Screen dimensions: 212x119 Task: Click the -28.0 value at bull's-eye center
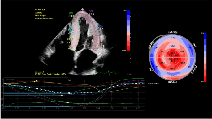pos(173,54)
